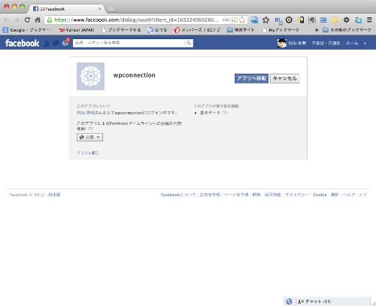
Task: Open the user profile picture
Action: coord(282,43)
